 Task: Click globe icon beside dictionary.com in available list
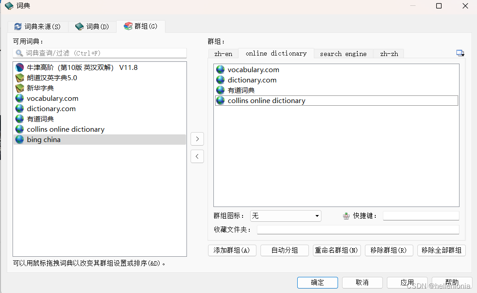[19, 108]
